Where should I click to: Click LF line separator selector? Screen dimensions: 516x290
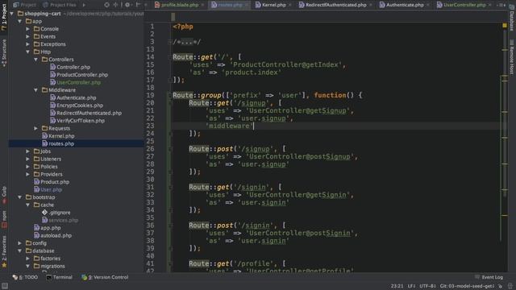tap(411, 286)
